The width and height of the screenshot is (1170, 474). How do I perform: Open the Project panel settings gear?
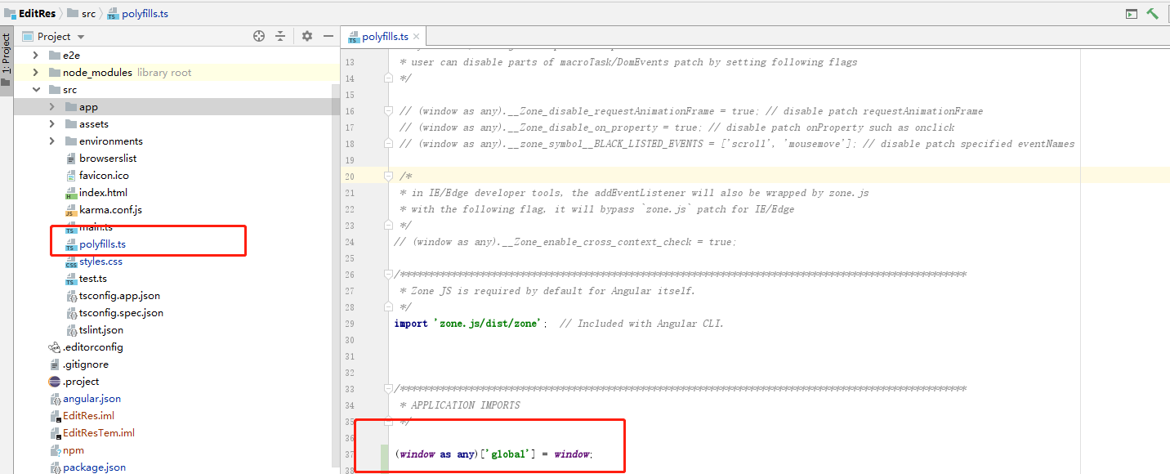pos(306,36)
